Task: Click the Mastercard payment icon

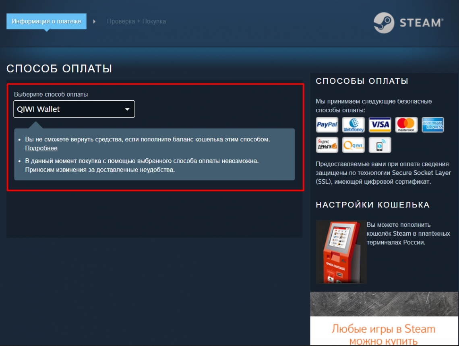Action: (406, 124)
